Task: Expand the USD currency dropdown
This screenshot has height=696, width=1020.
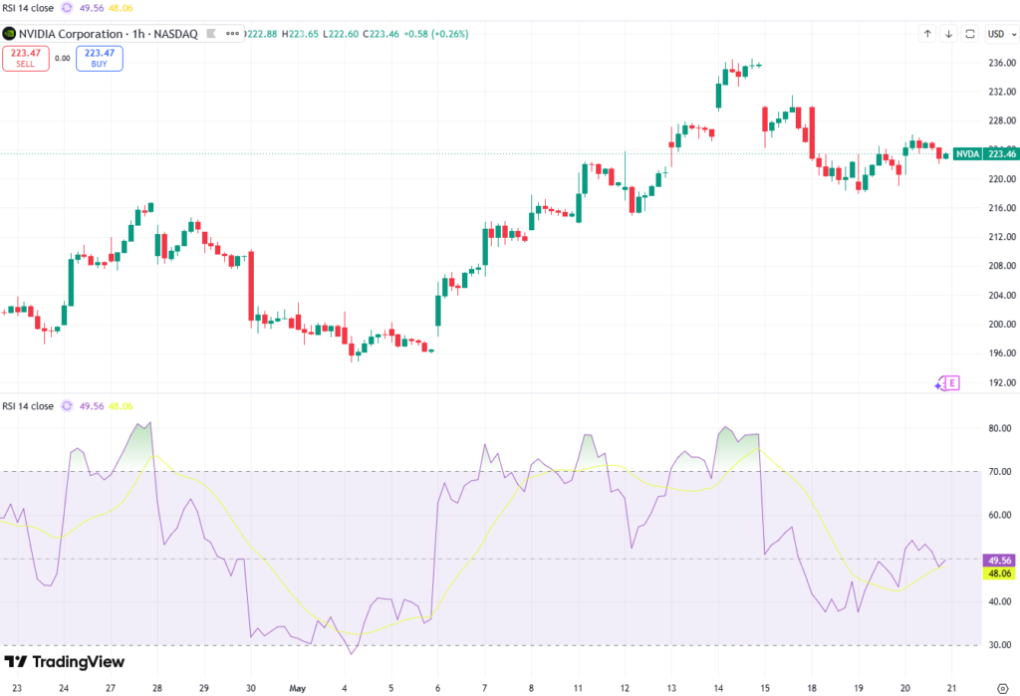Action: click(x=1000, y=34)
